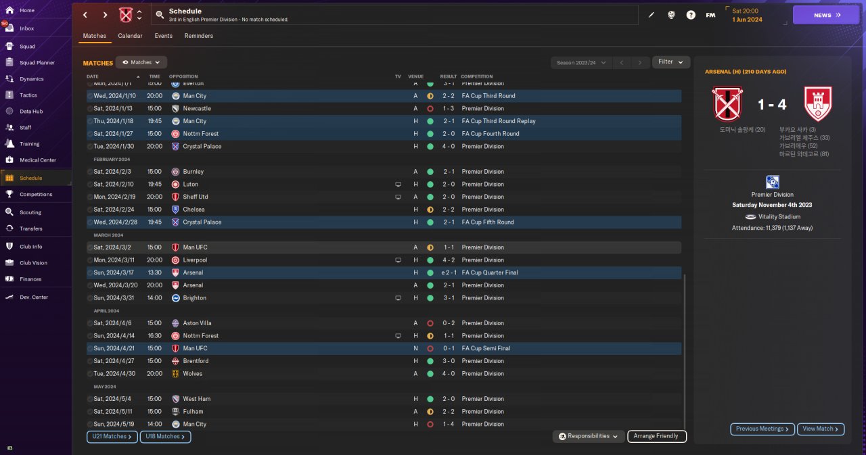Open Squad Planner icon
The image size is (866, 455).
pyautogui.click(x=9, y=62)
